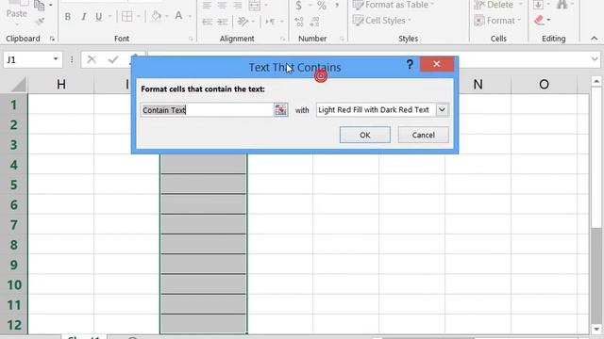Click Decrease Indent in Alignment group
Screen dimensions: 604x339
tap(207, 22)
